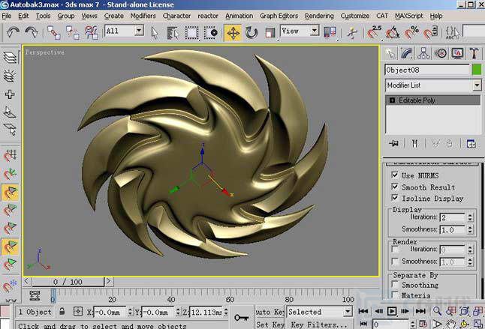Open the Create command panel tab
The height and width of the screenshot is (329, 485).
pyautogui.click(x=390, y=53)
